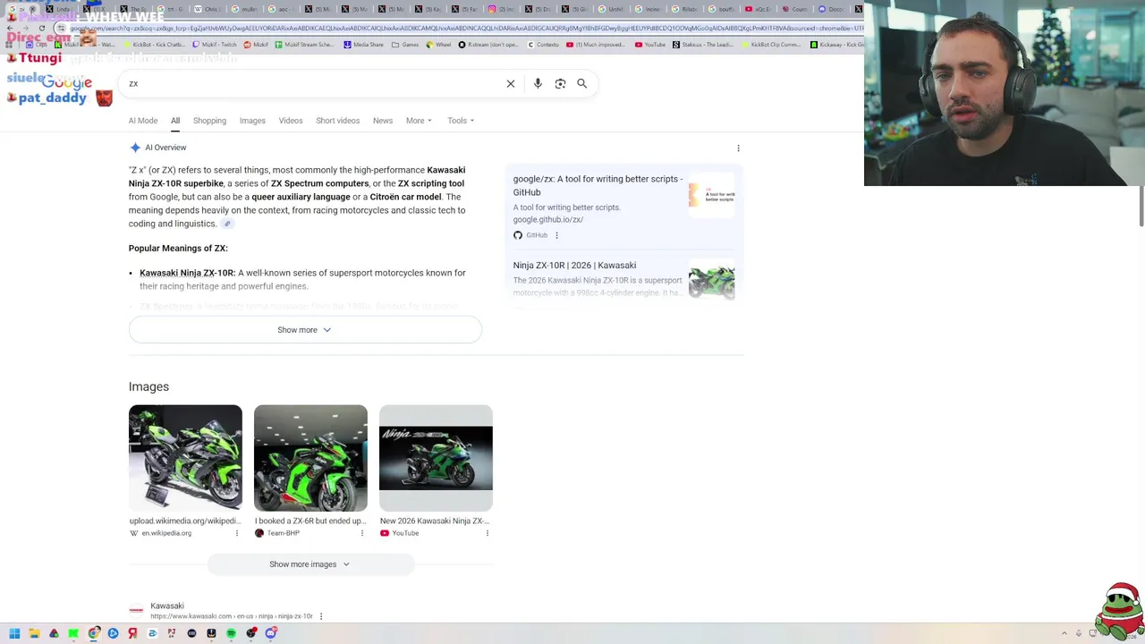Open the KickBot - Kick Chatb... bookmark
This screenshot has width=1145, height=644.
click(156, 45)
